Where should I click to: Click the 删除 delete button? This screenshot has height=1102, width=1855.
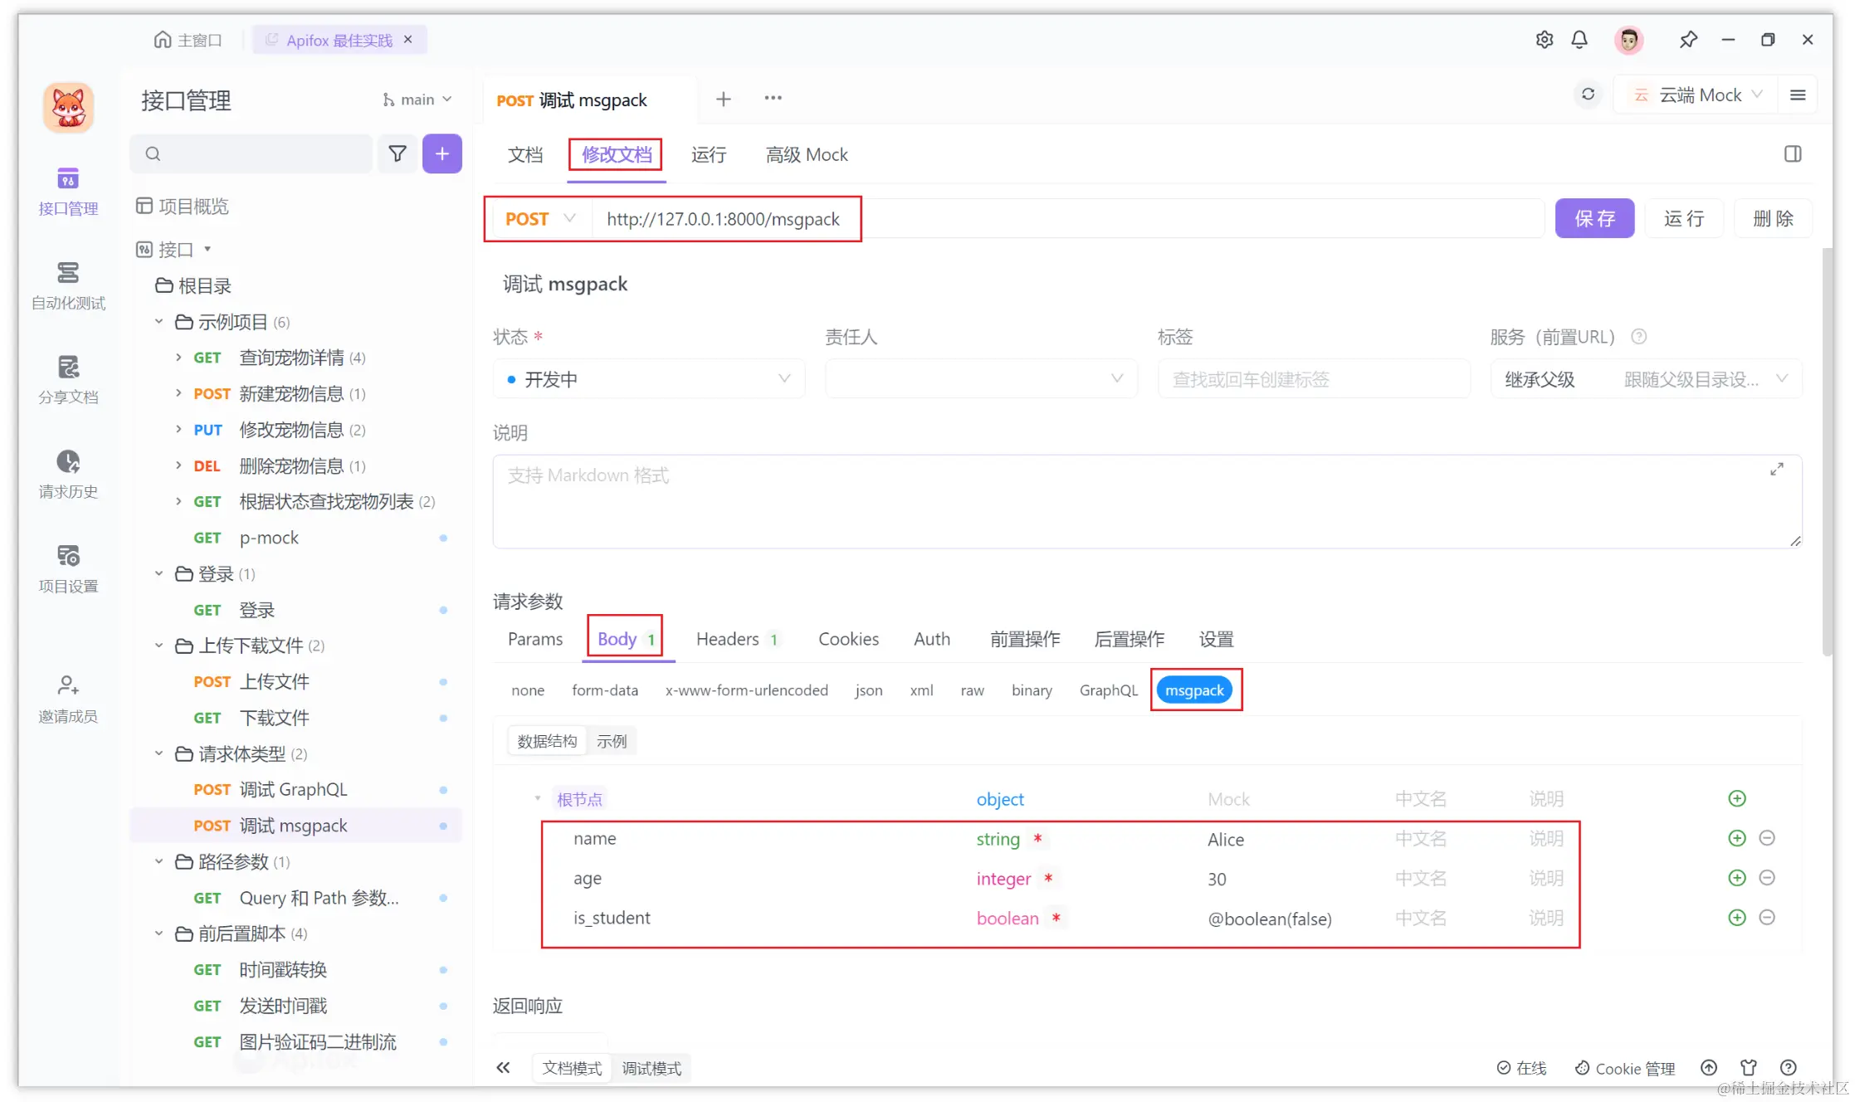tap(1773, 218)
